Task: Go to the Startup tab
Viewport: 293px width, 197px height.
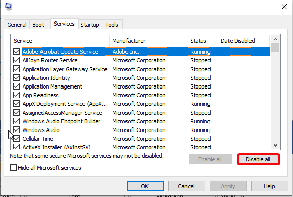Action: click(x=90, y=25)
